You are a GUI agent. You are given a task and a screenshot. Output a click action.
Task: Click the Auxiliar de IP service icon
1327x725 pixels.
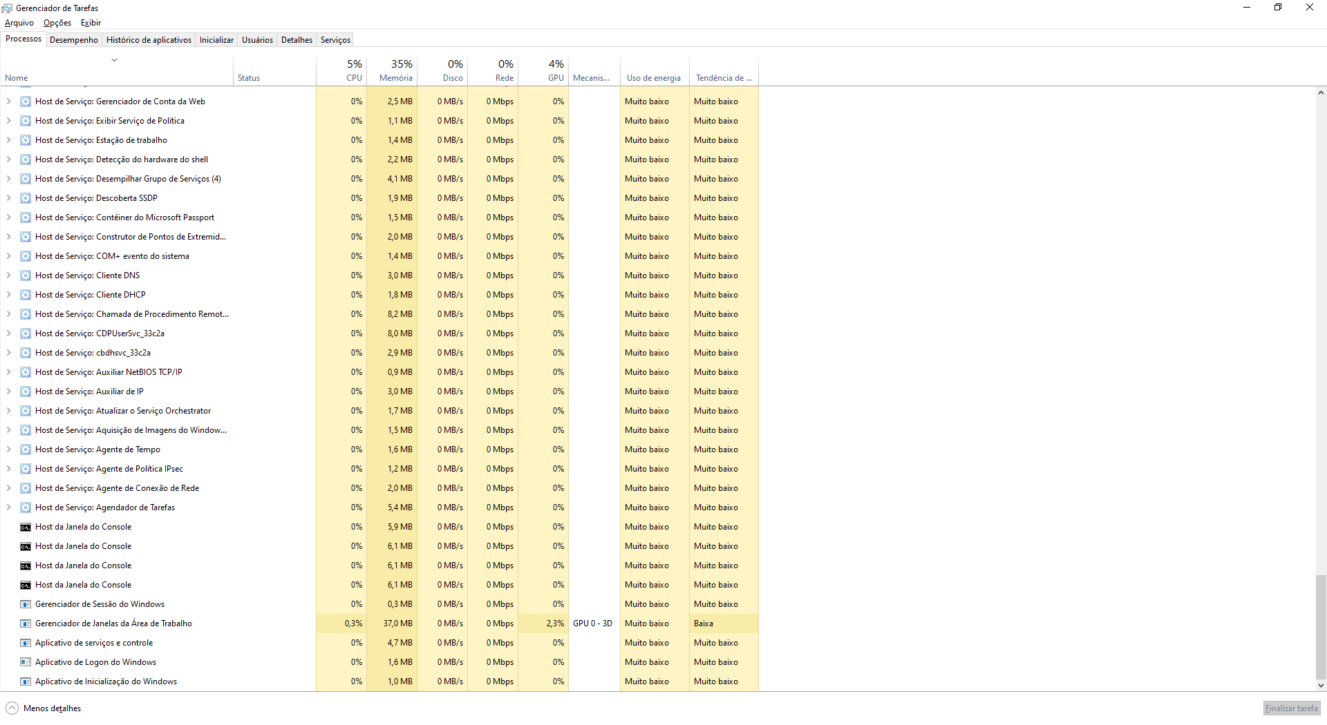pyautogui.click(x=26, y=391)
